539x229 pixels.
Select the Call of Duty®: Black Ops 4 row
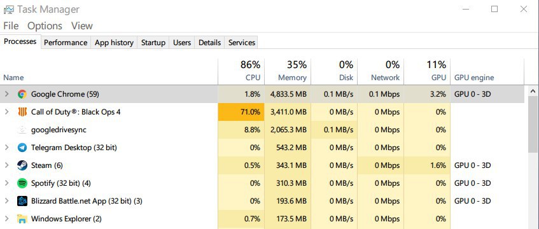click(x=262, y=112)
